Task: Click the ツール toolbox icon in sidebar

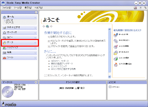Action: 4,58
